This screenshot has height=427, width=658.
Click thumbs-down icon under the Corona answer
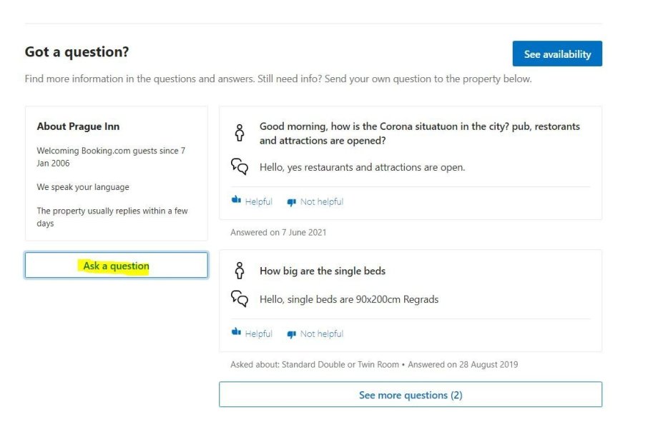[x=291, y=202]
